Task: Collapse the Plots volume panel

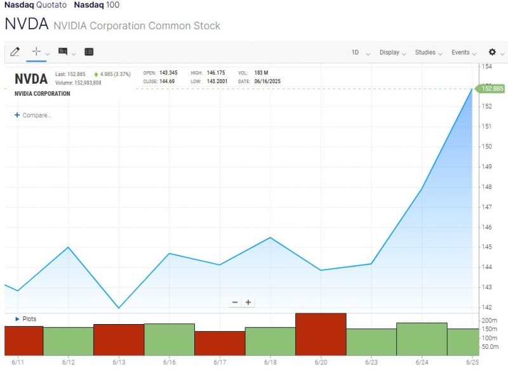Action: (17, 319)
